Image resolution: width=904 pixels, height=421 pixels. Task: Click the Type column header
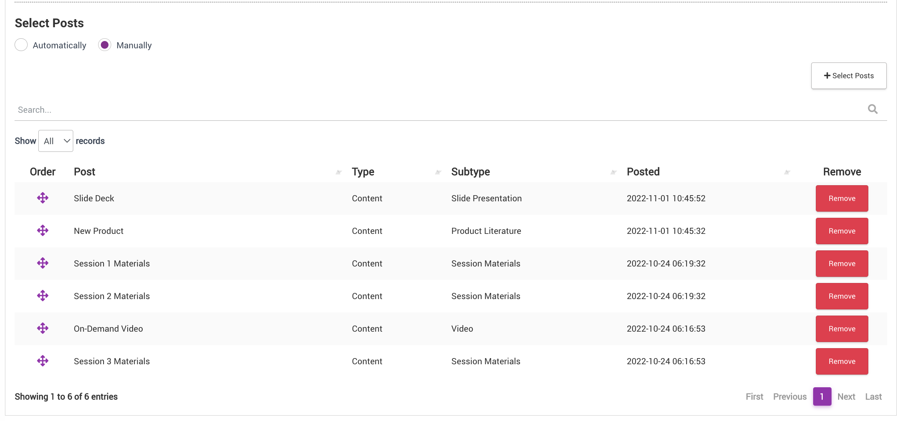pos(363,172)
